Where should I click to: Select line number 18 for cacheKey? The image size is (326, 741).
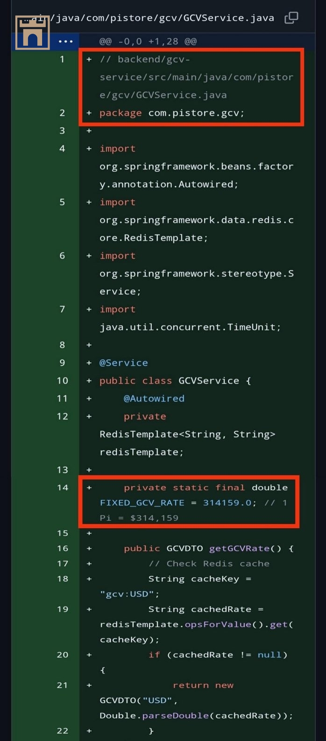click(62, 578)
